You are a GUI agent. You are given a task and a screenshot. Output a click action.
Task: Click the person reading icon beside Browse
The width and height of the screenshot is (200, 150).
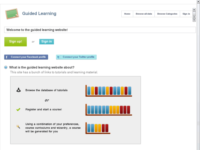[x=18, y=90]
